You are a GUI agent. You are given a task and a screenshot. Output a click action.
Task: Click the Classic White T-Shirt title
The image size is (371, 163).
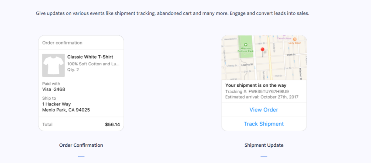pyautogui.click(x=90, y=57)
